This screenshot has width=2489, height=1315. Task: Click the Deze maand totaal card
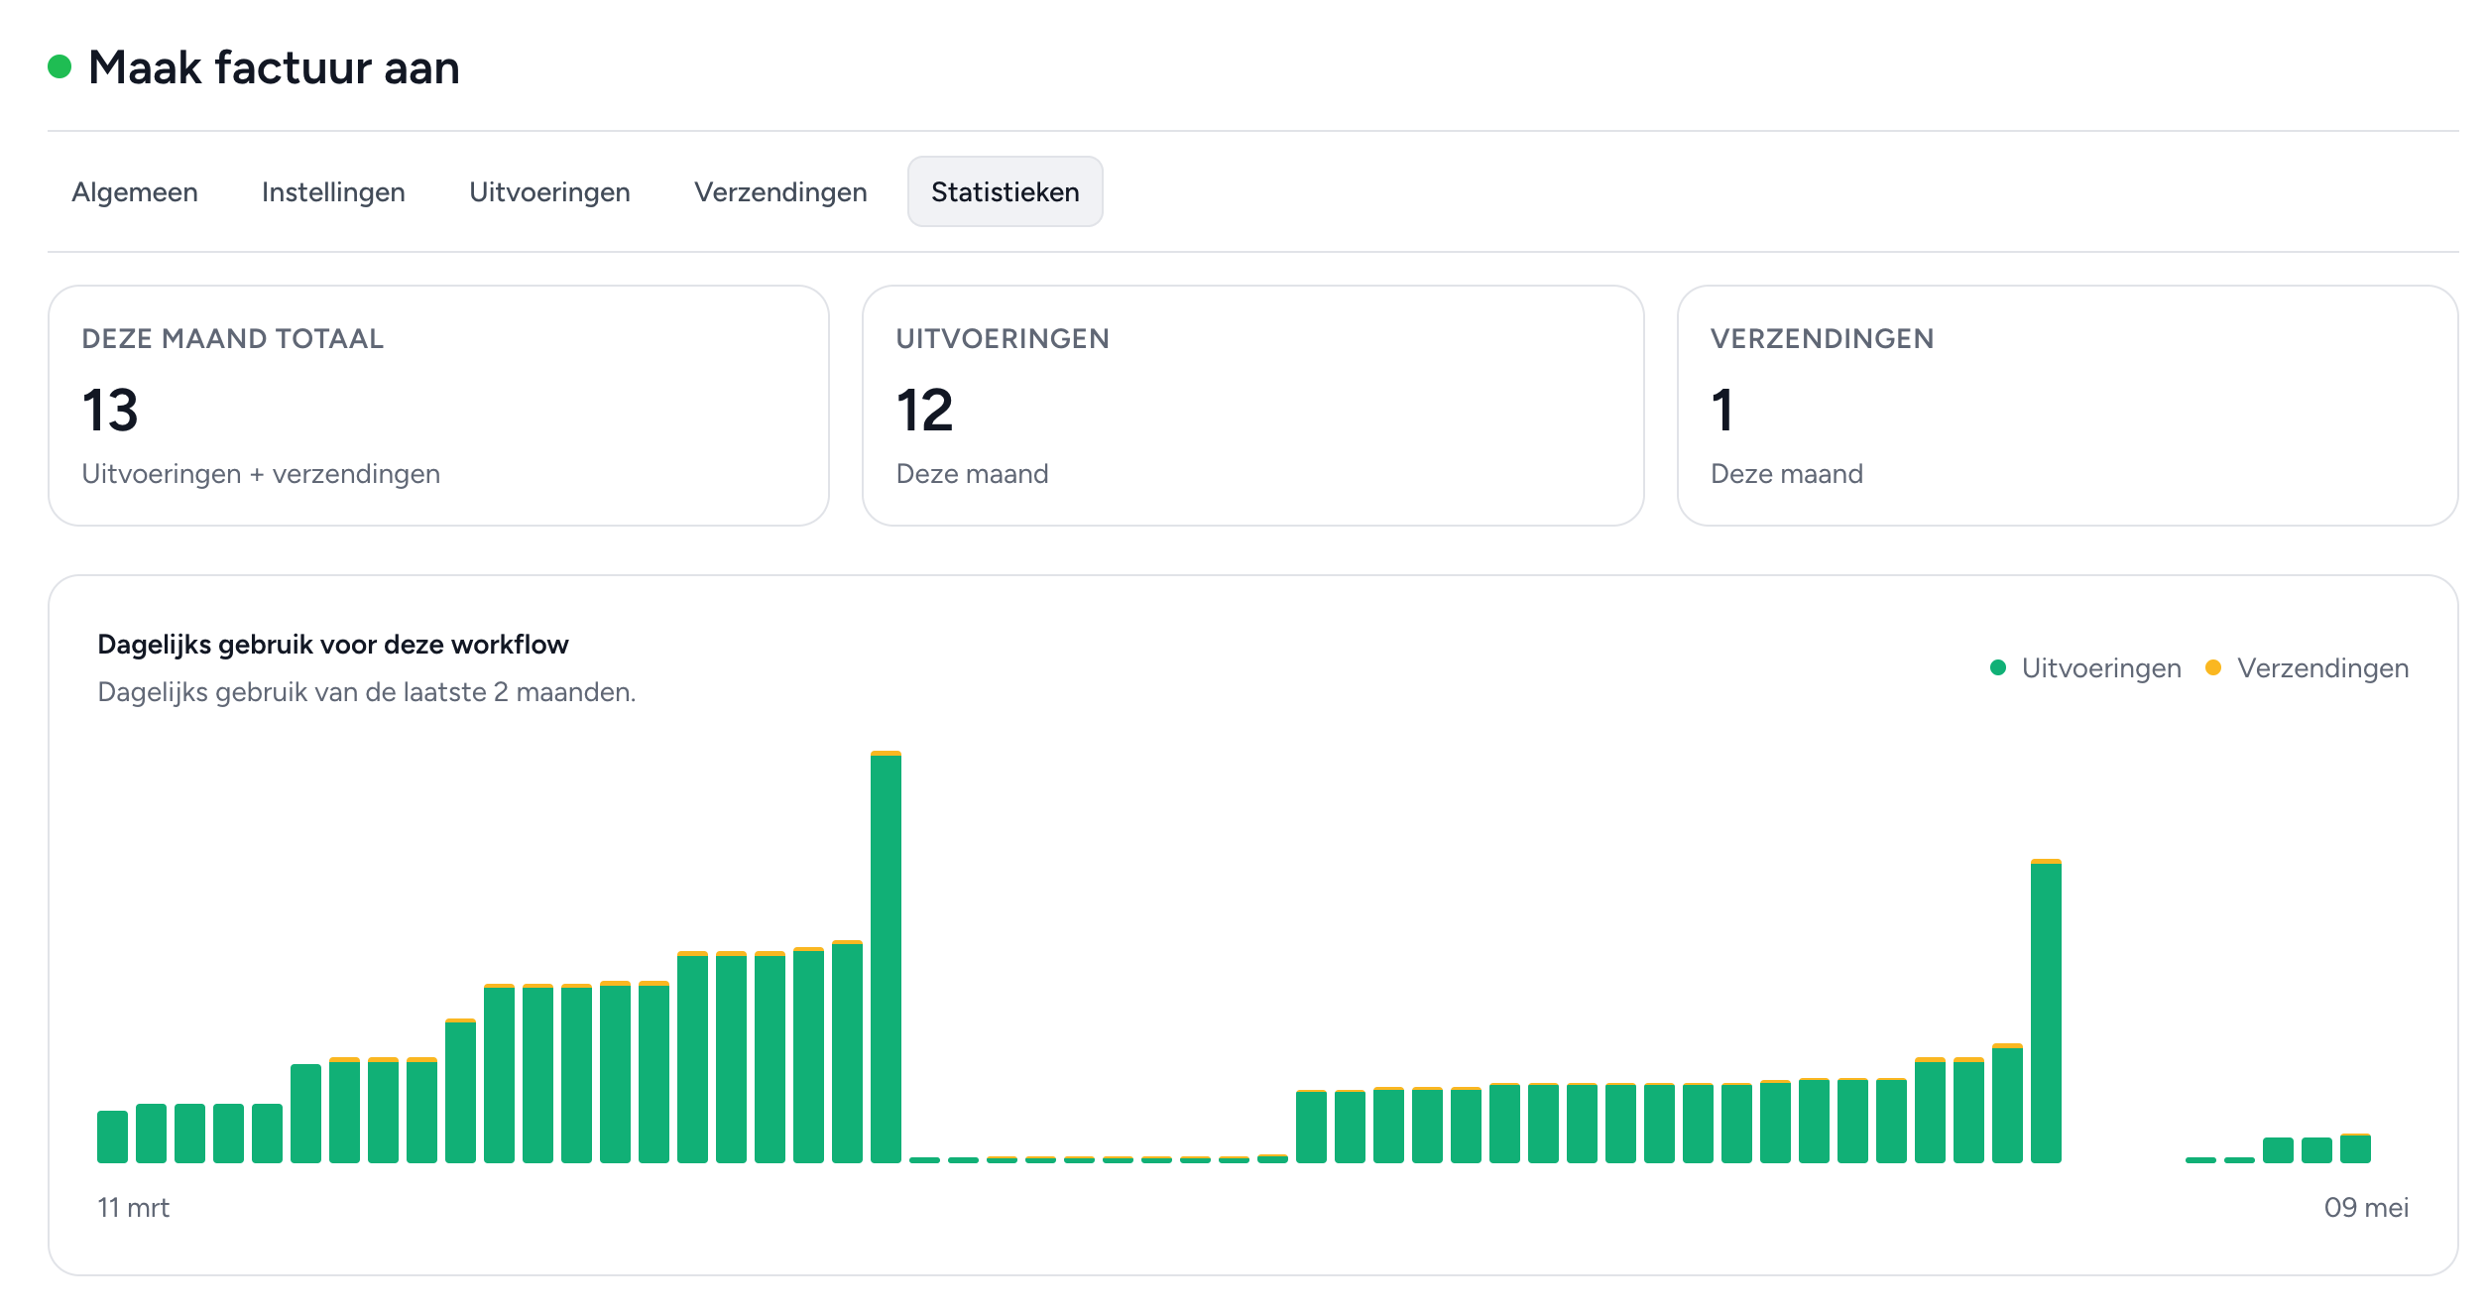(x=438, y=406)
